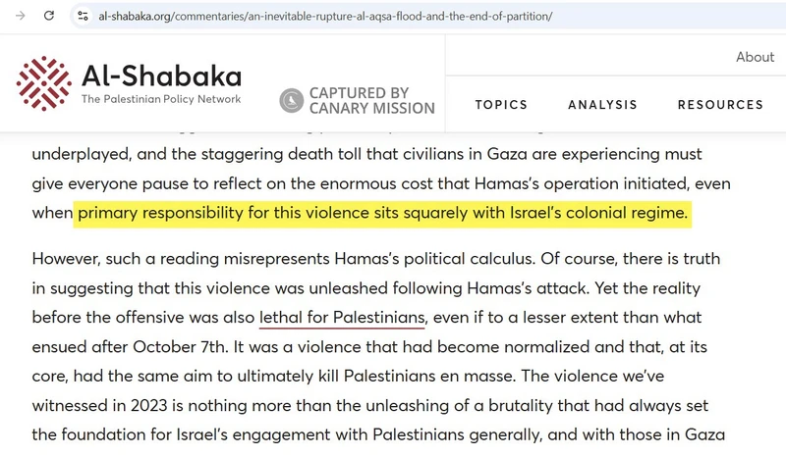The width and height of the screenshot is (786, 457).
Task: Click the paragraph beginning 'However, such a reading'
Action: point(378,346)
